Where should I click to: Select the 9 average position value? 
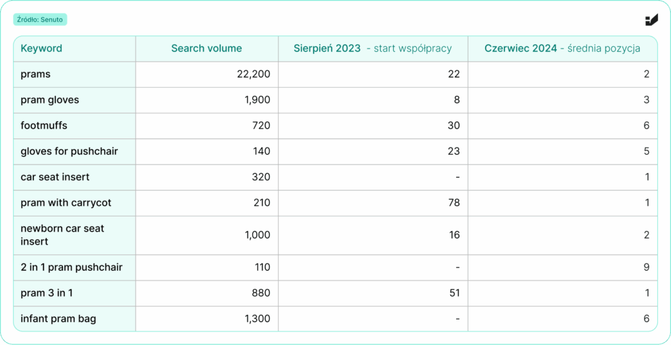click(646, 268)
